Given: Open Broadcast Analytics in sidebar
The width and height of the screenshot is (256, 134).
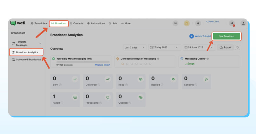Looking at the screenshot, I should click(x=26, y=52).
